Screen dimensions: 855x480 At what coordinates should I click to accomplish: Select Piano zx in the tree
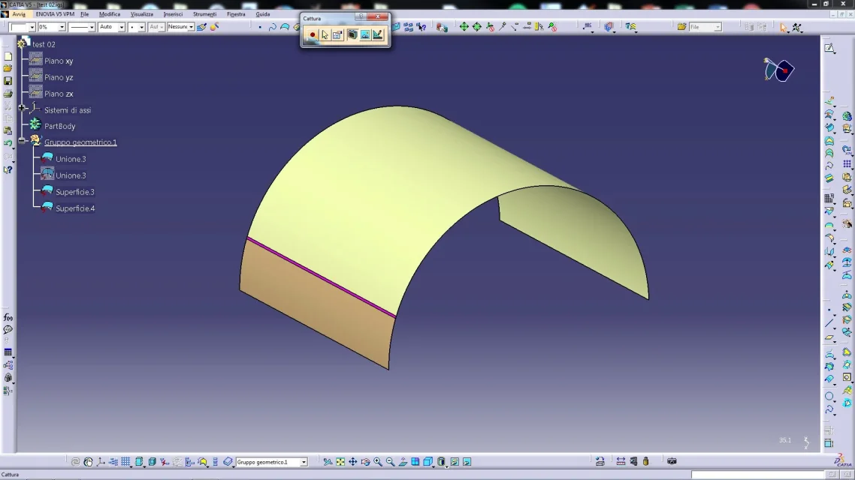click(59, 94)
